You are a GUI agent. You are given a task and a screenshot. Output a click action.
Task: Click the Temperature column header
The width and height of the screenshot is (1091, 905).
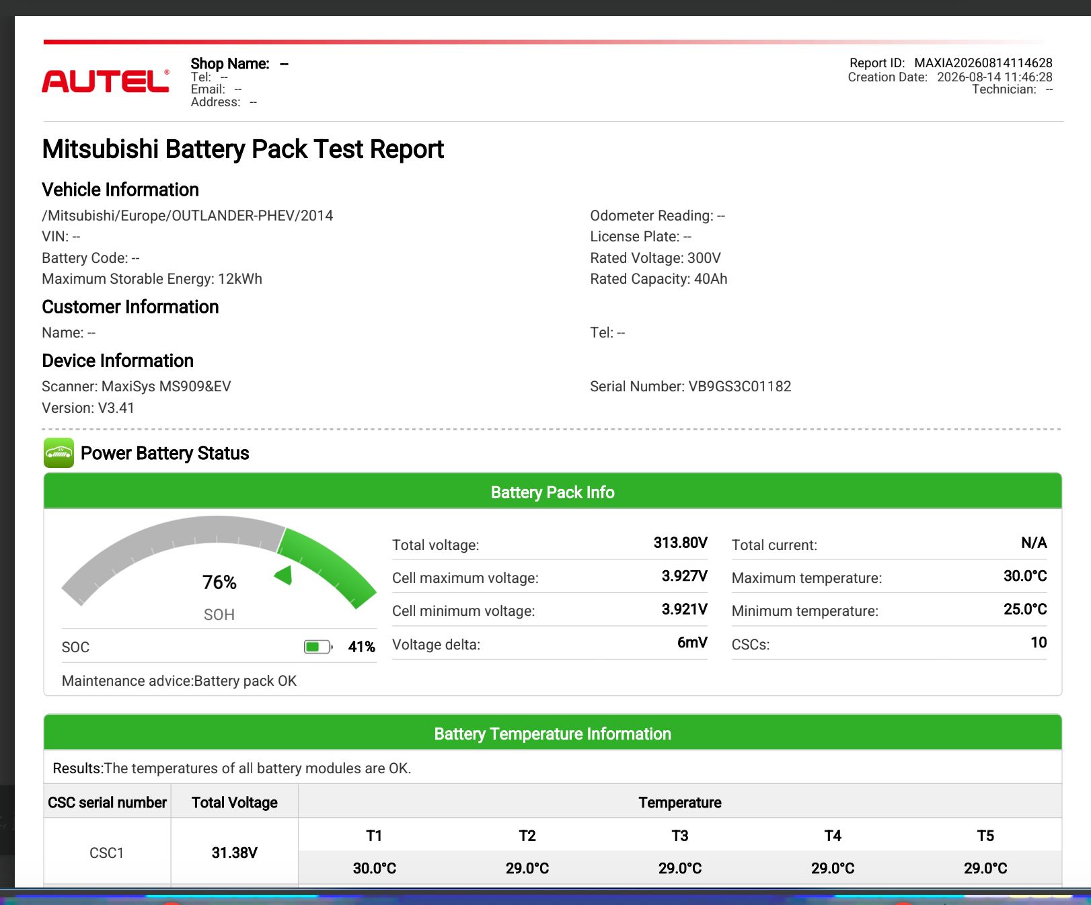pos(680,802)
